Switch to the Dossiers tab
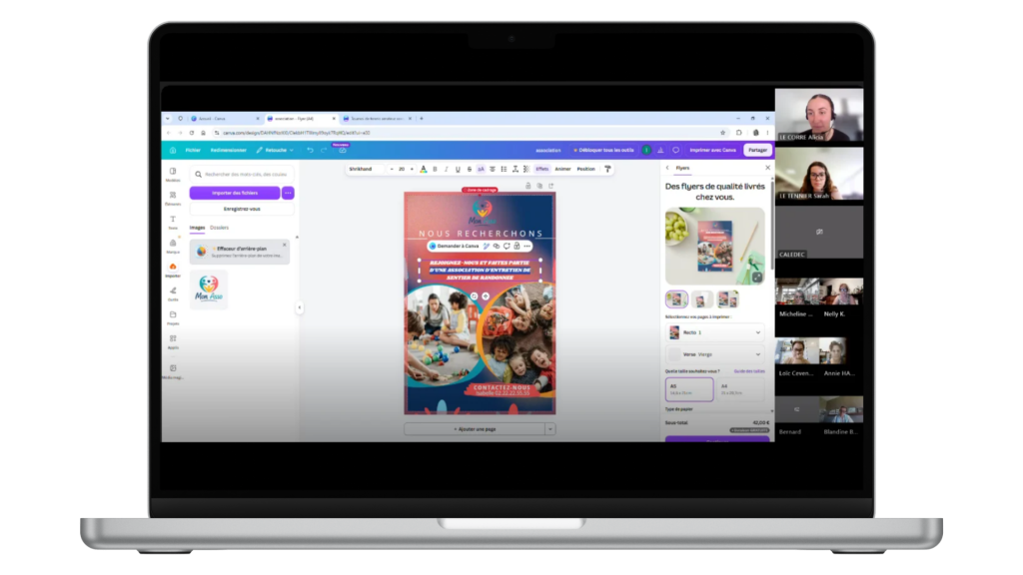 tap(219, 228)
